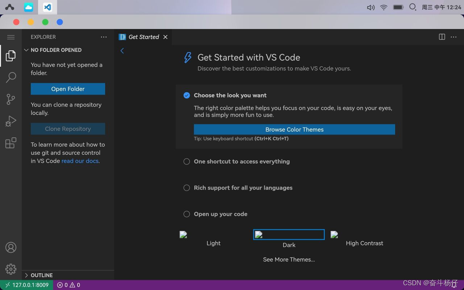Open the Source Control view

click(x=11, y=99)
